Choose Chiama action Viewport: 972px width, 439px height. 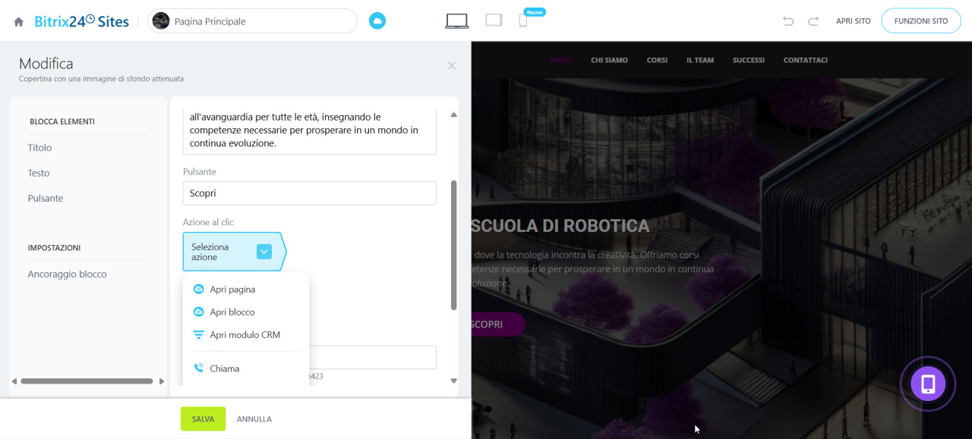click(x=225, y=368)
